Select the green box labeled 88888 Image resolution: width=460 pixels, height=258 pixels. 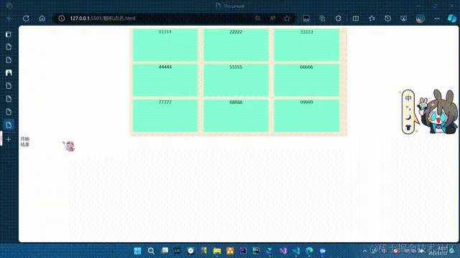[x=236, y=115]
